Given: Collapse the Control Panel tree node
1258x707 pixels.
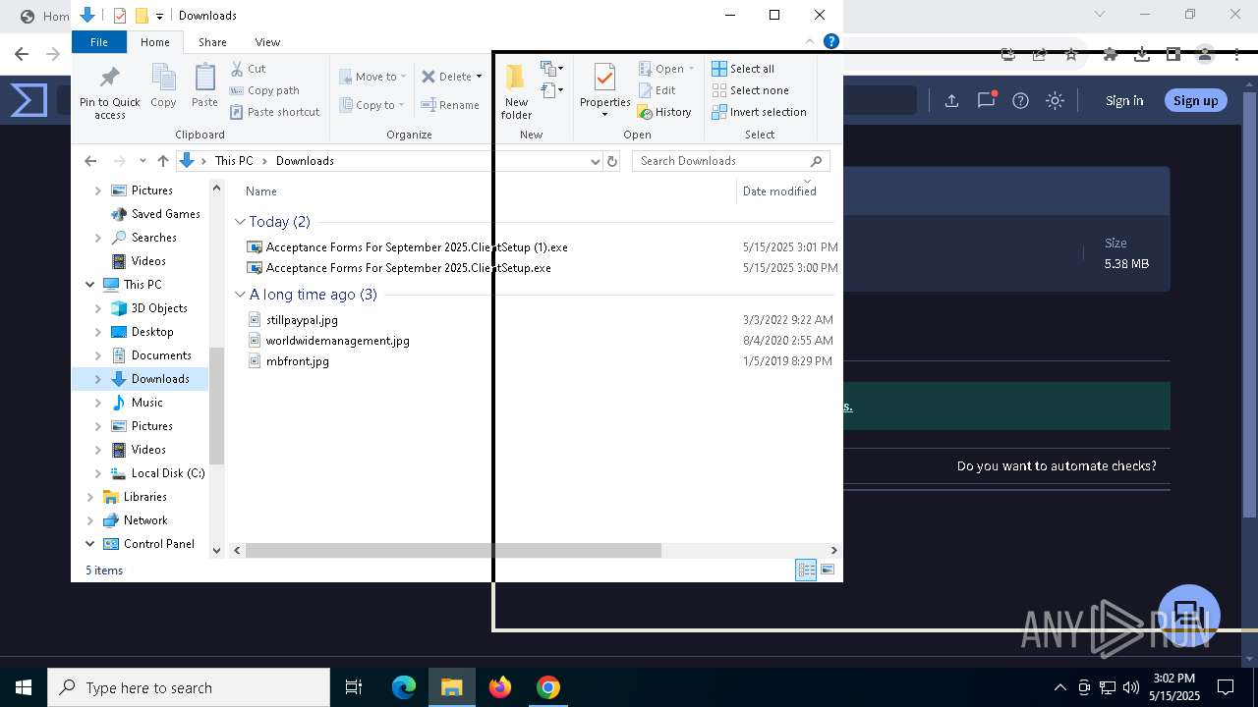Looking at the screenshot, I should pos(90,544).
